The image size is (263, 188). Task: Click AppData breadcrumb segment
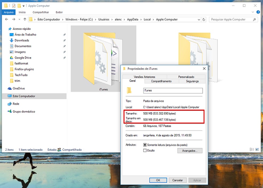133,19
